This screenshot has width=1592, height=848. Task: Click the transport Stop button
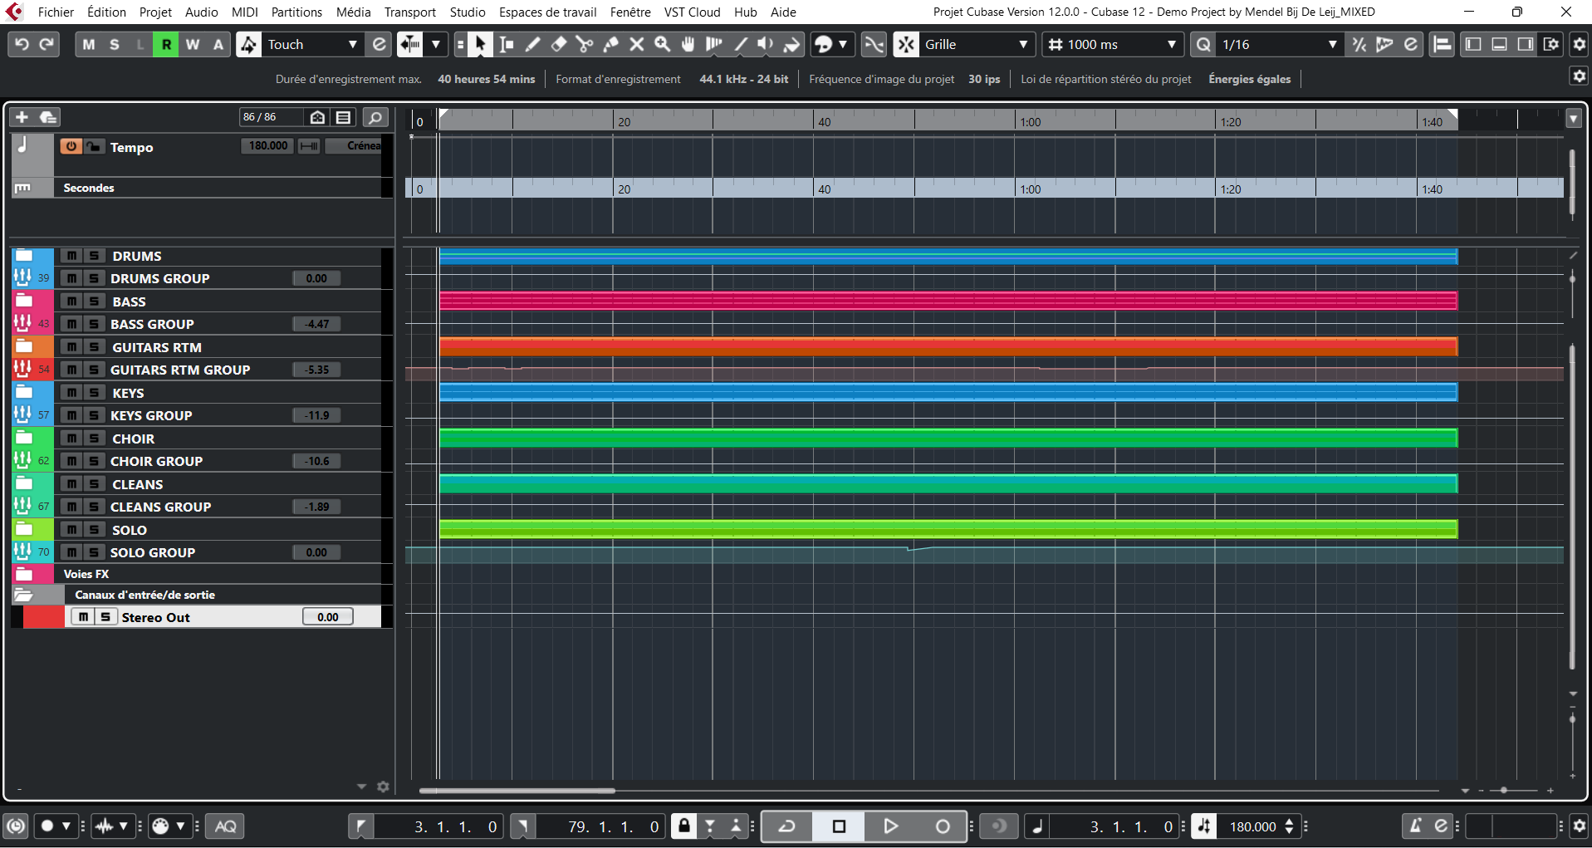(x=839, y=826)
